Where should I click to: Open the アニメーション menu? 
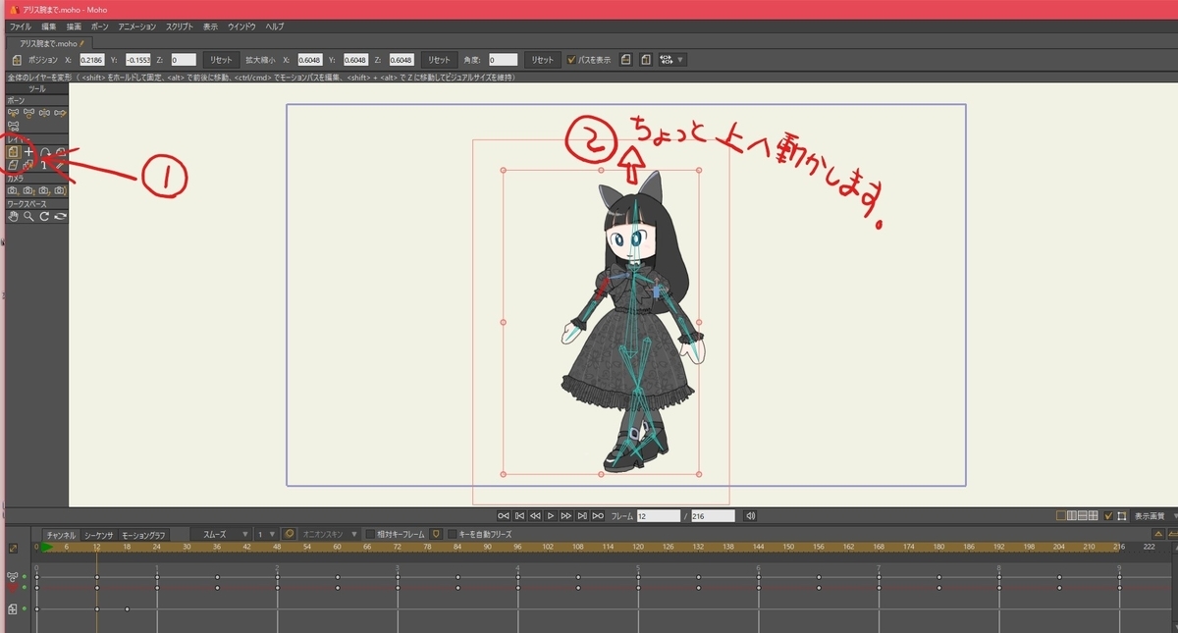(134, 26)
